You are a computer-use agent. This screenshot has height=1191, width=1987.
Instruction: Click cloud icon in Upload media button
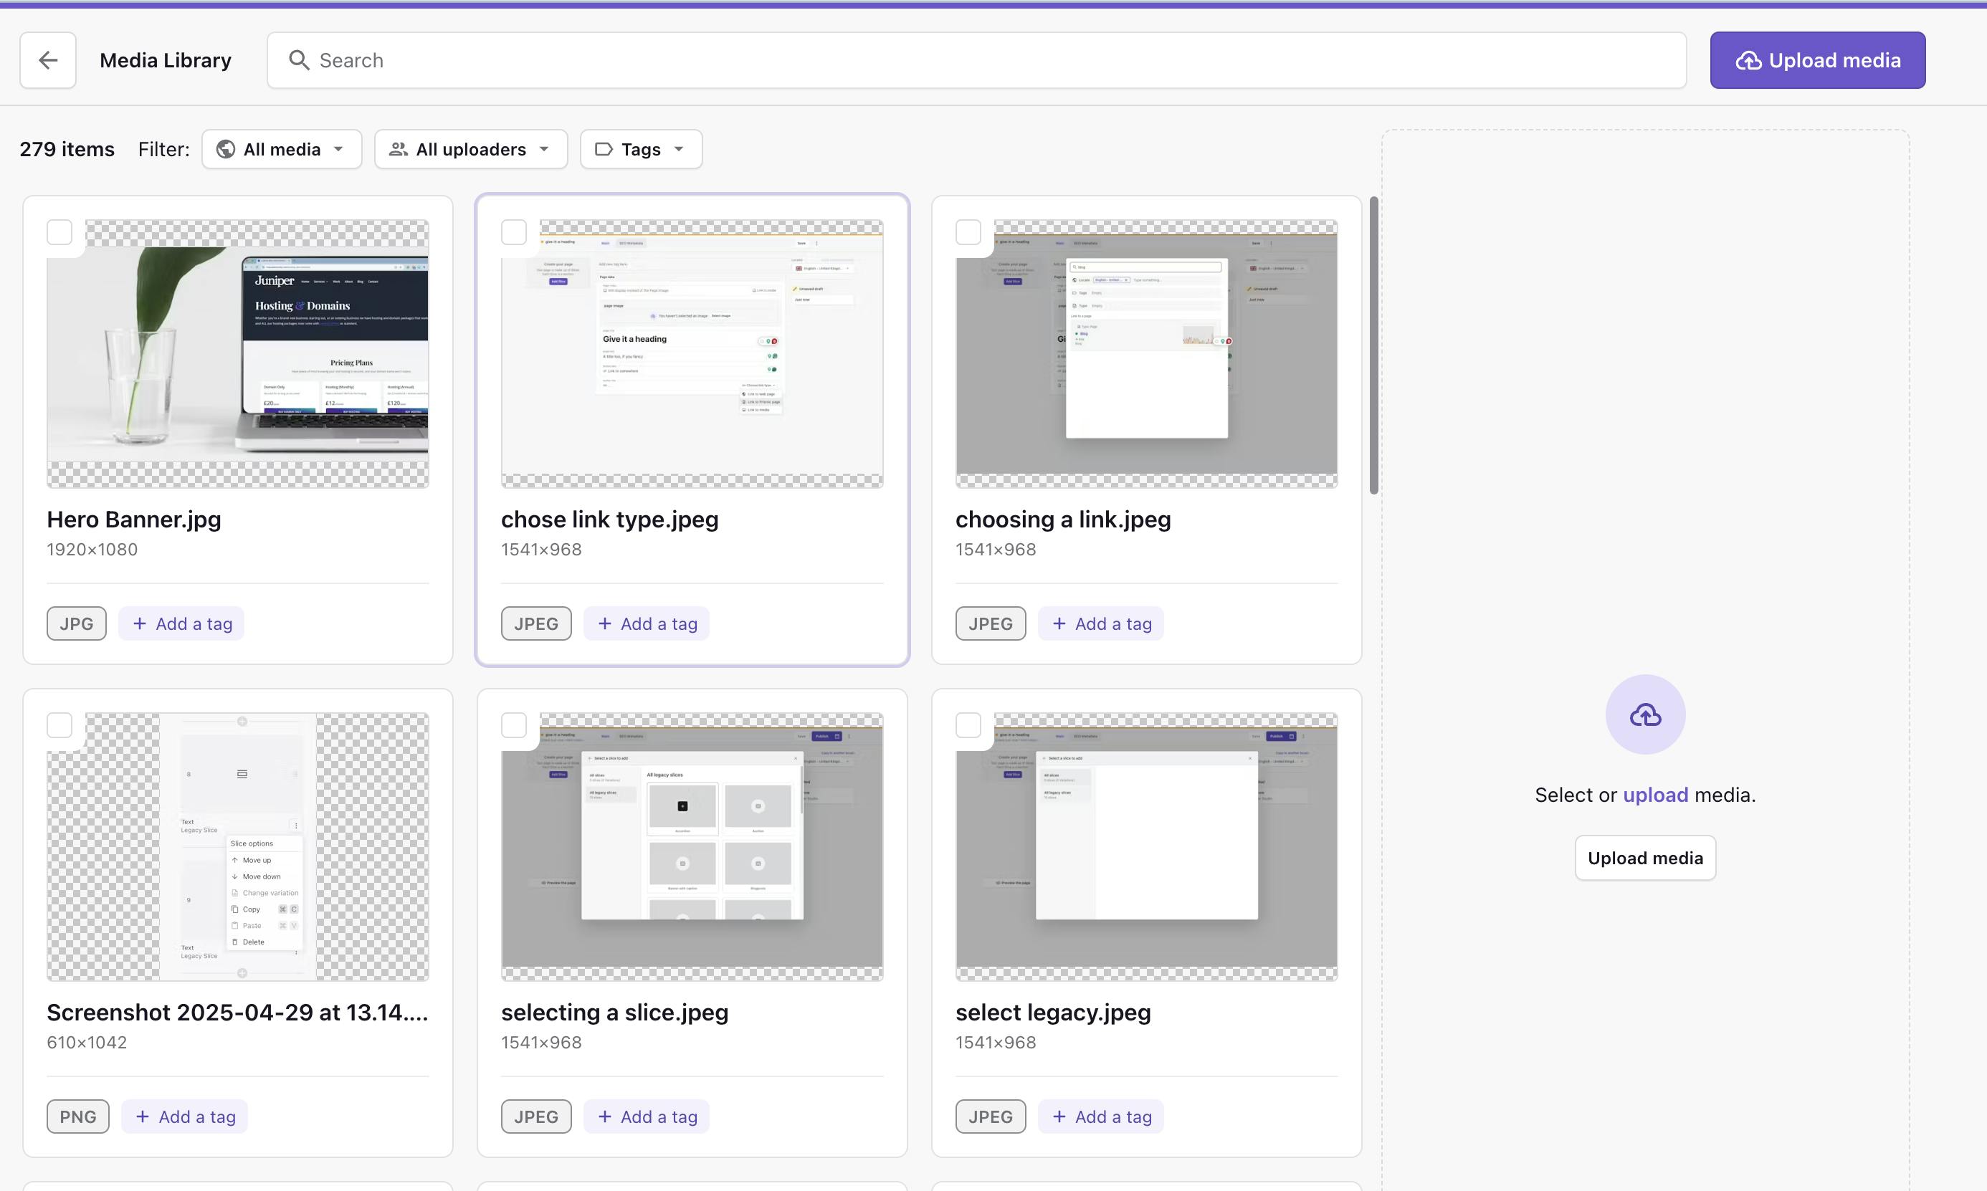click(1748, 60)
